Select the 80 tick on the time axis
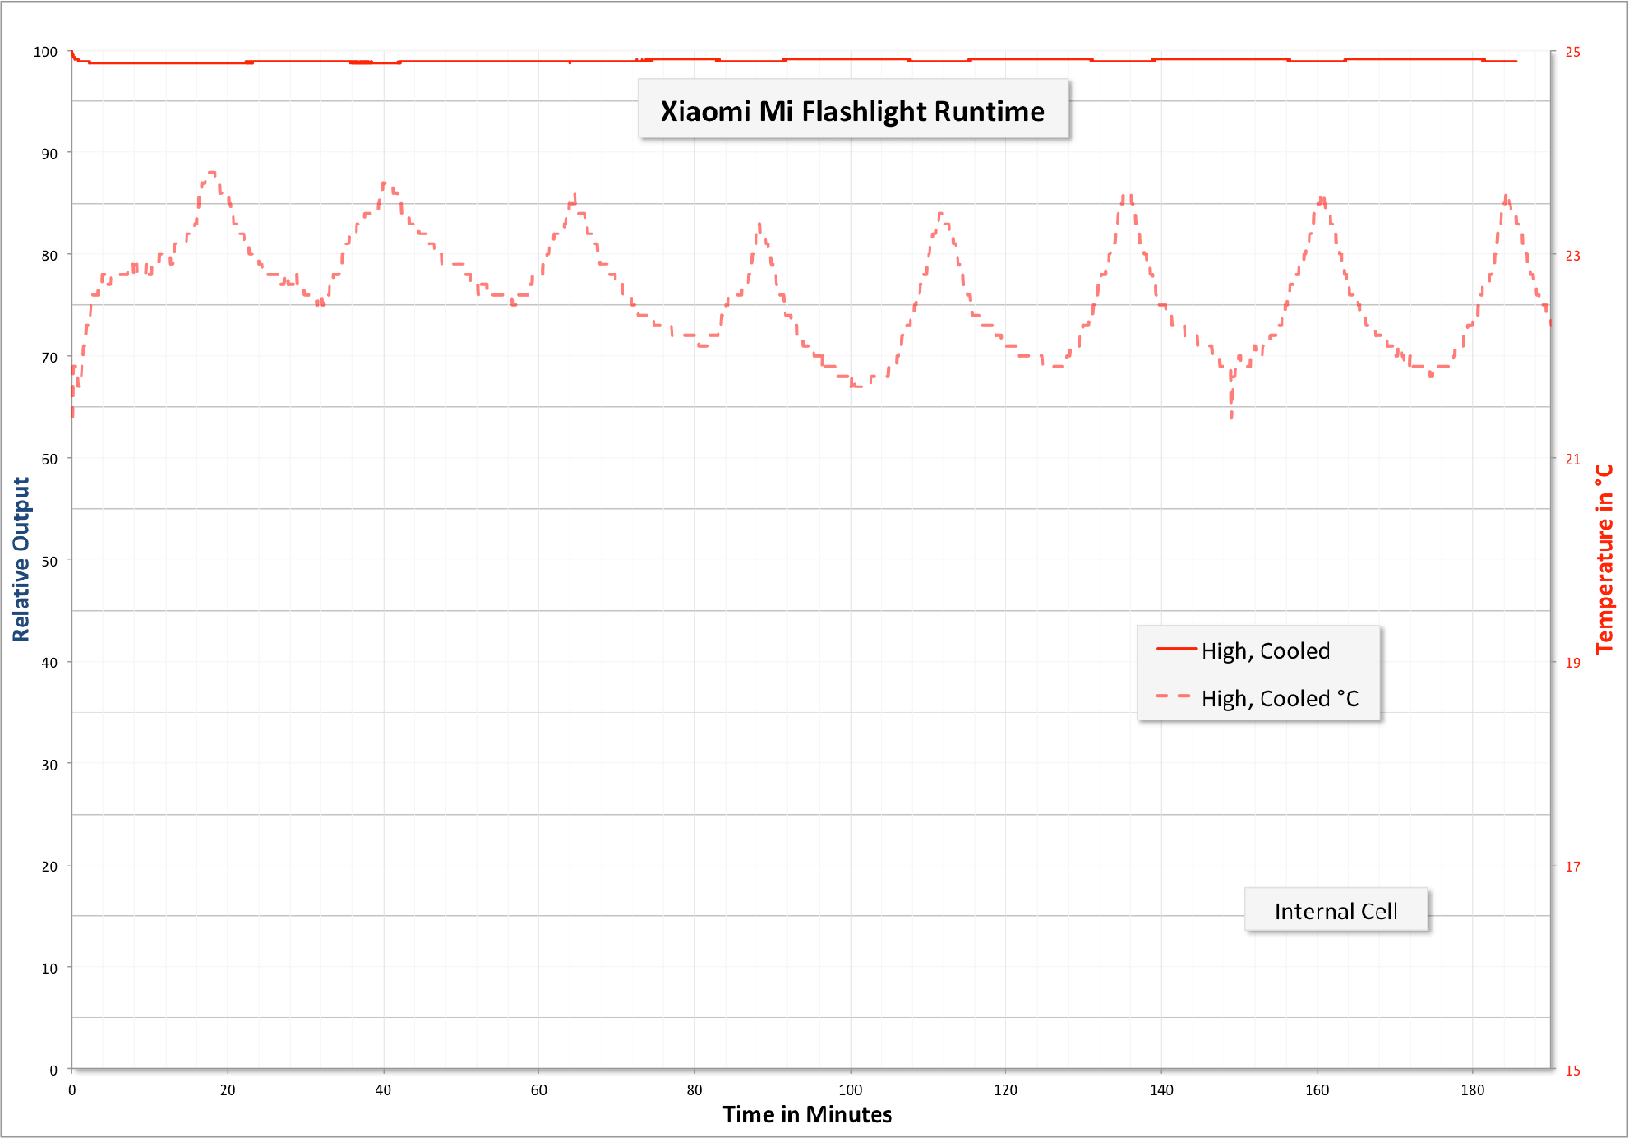The width and height of the screenshot is (1629, 1138). 694,1090
